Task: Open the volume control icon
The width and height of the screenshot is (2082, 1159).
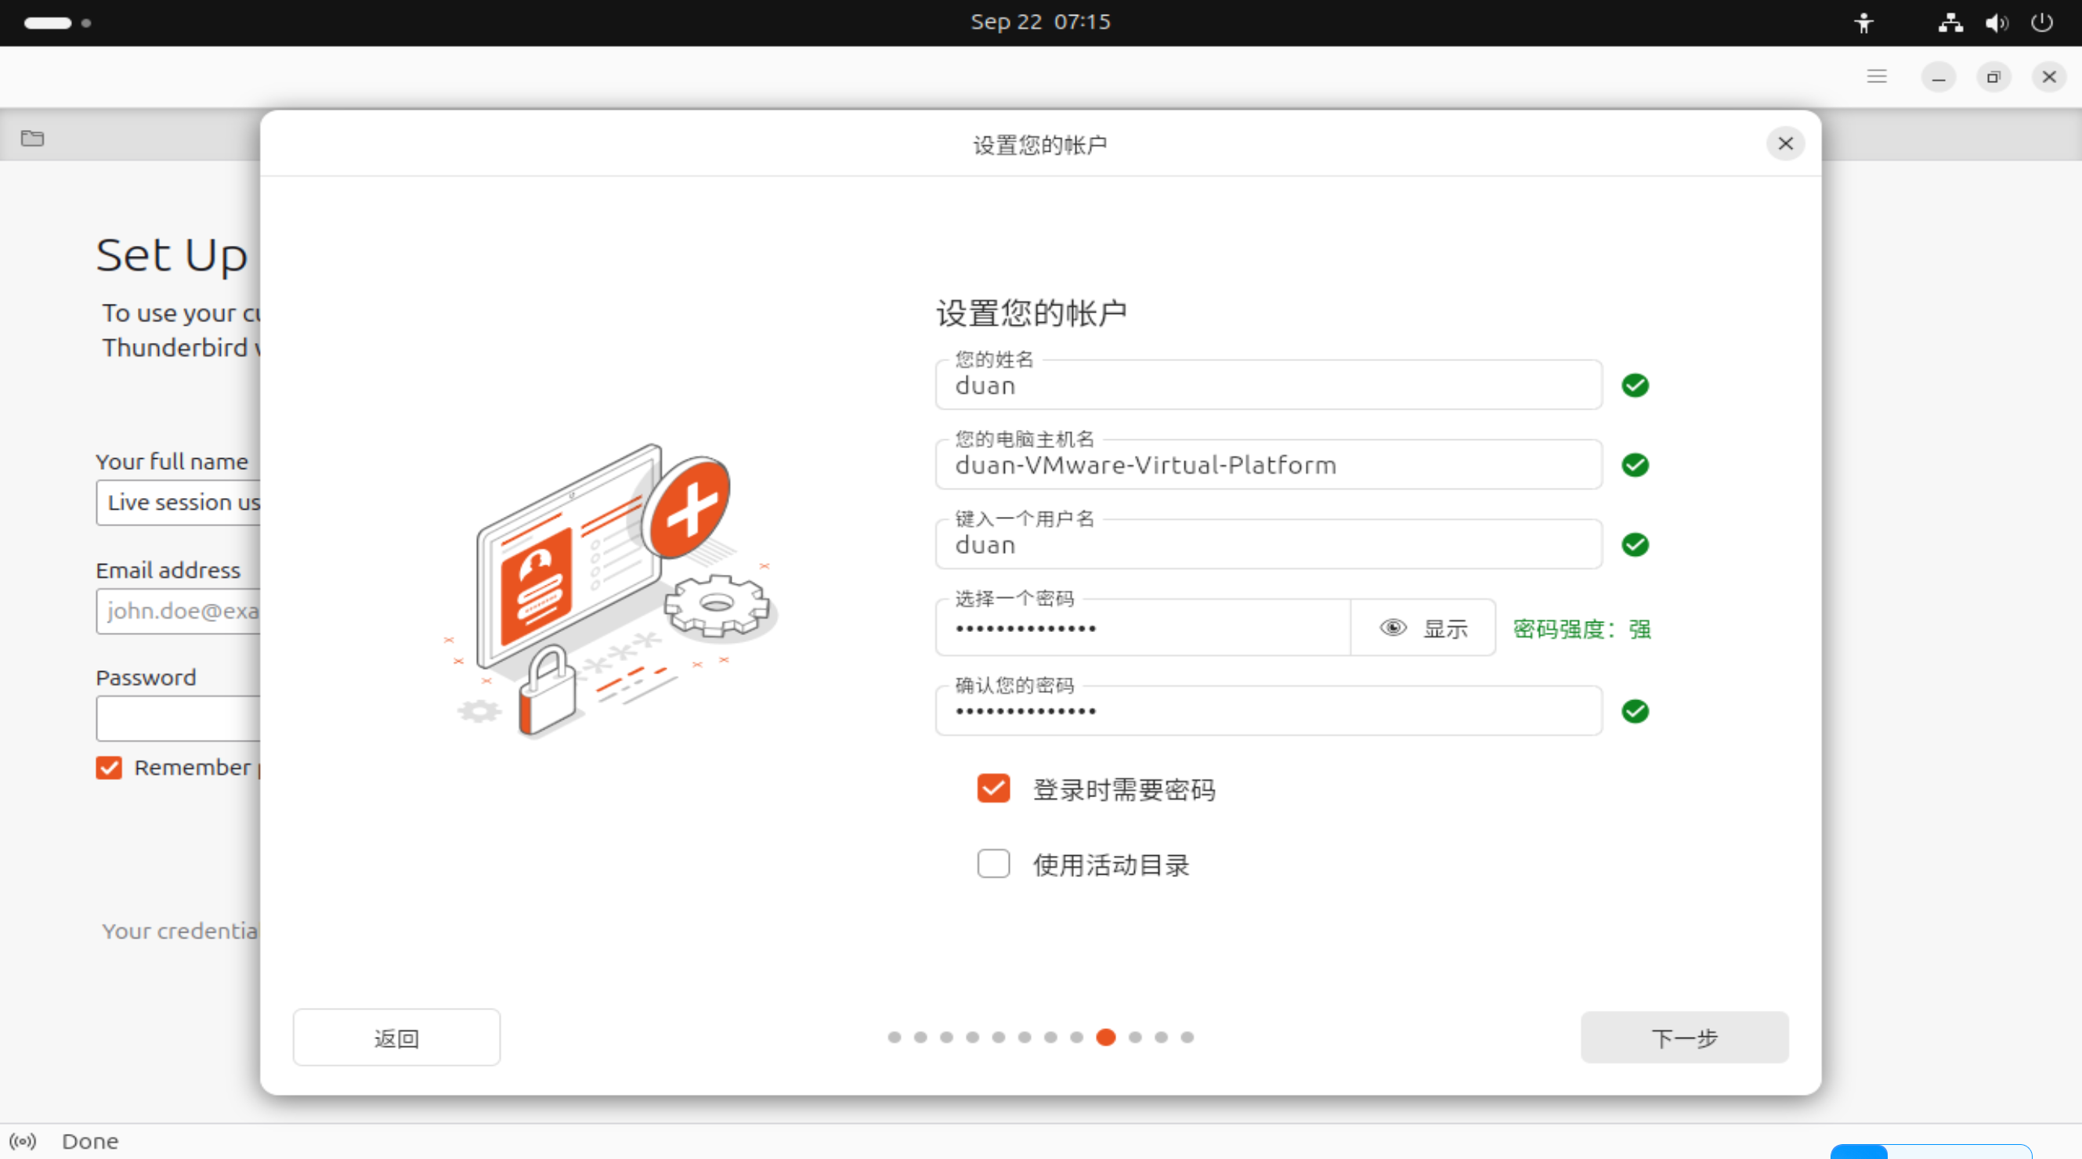Action: (1996, 23)
